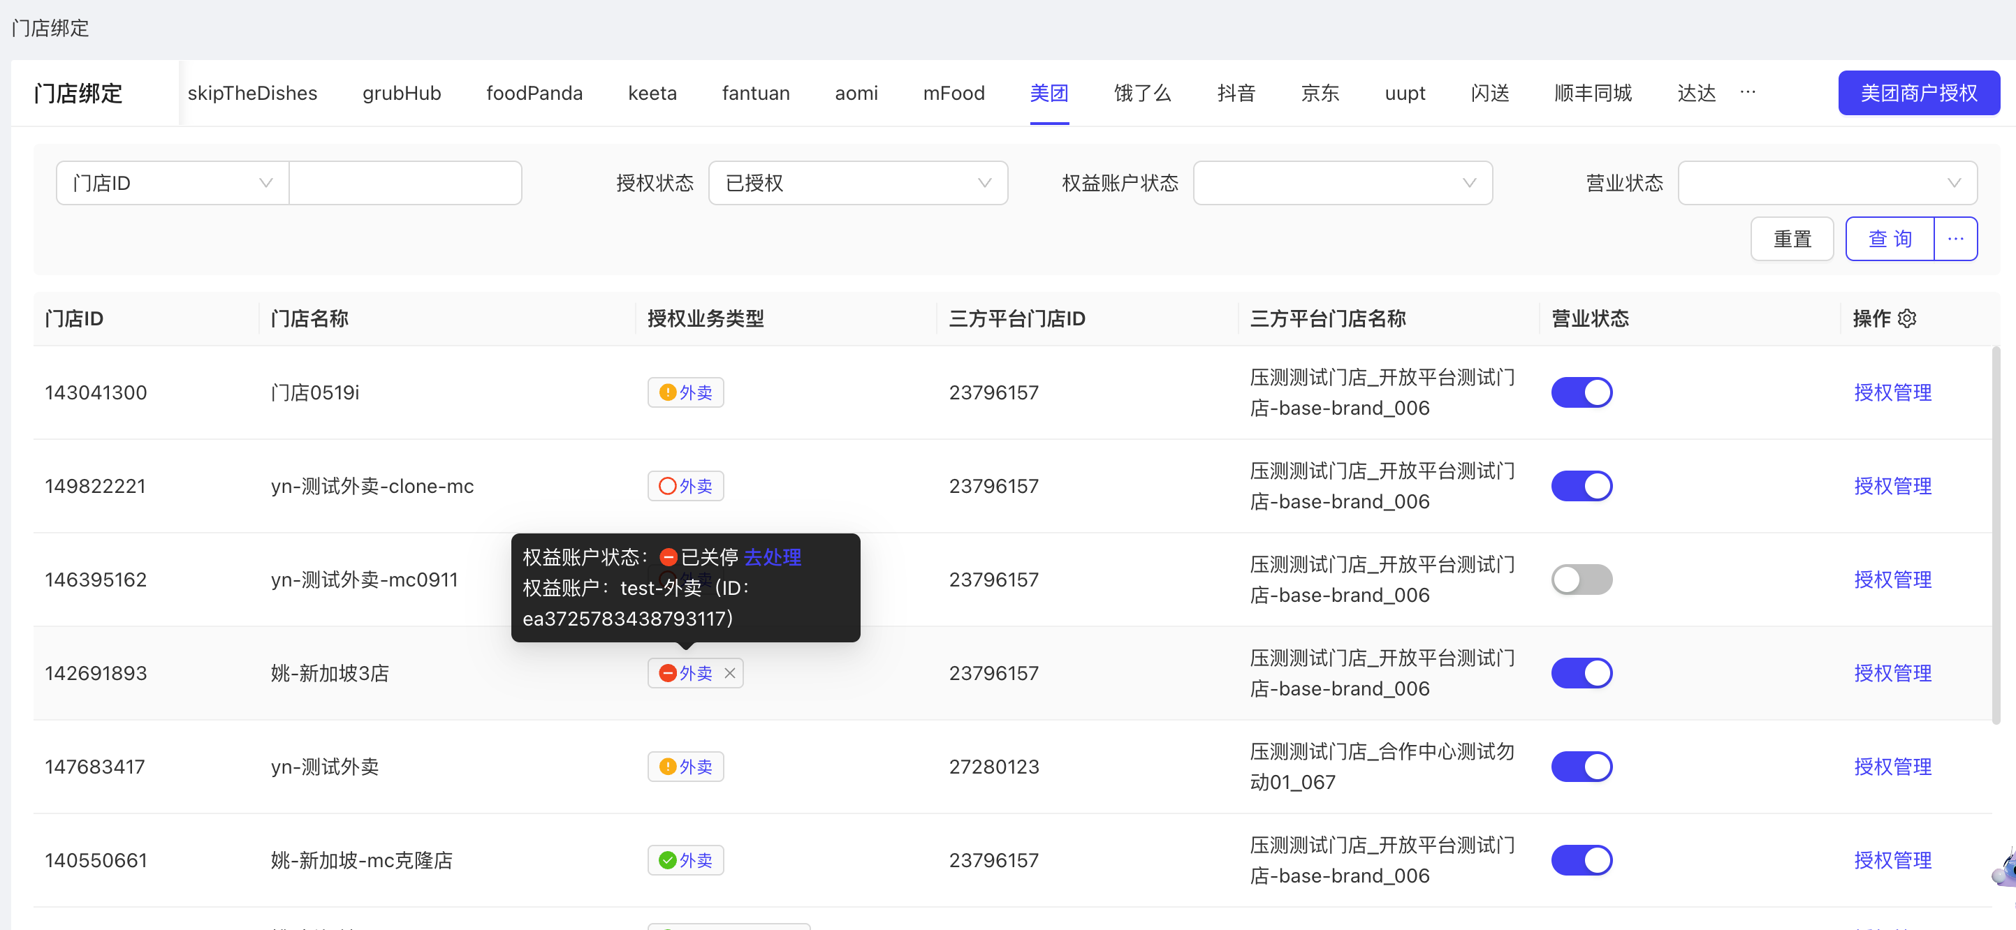Open the 门店ID search type dropdown

(173, 183)
